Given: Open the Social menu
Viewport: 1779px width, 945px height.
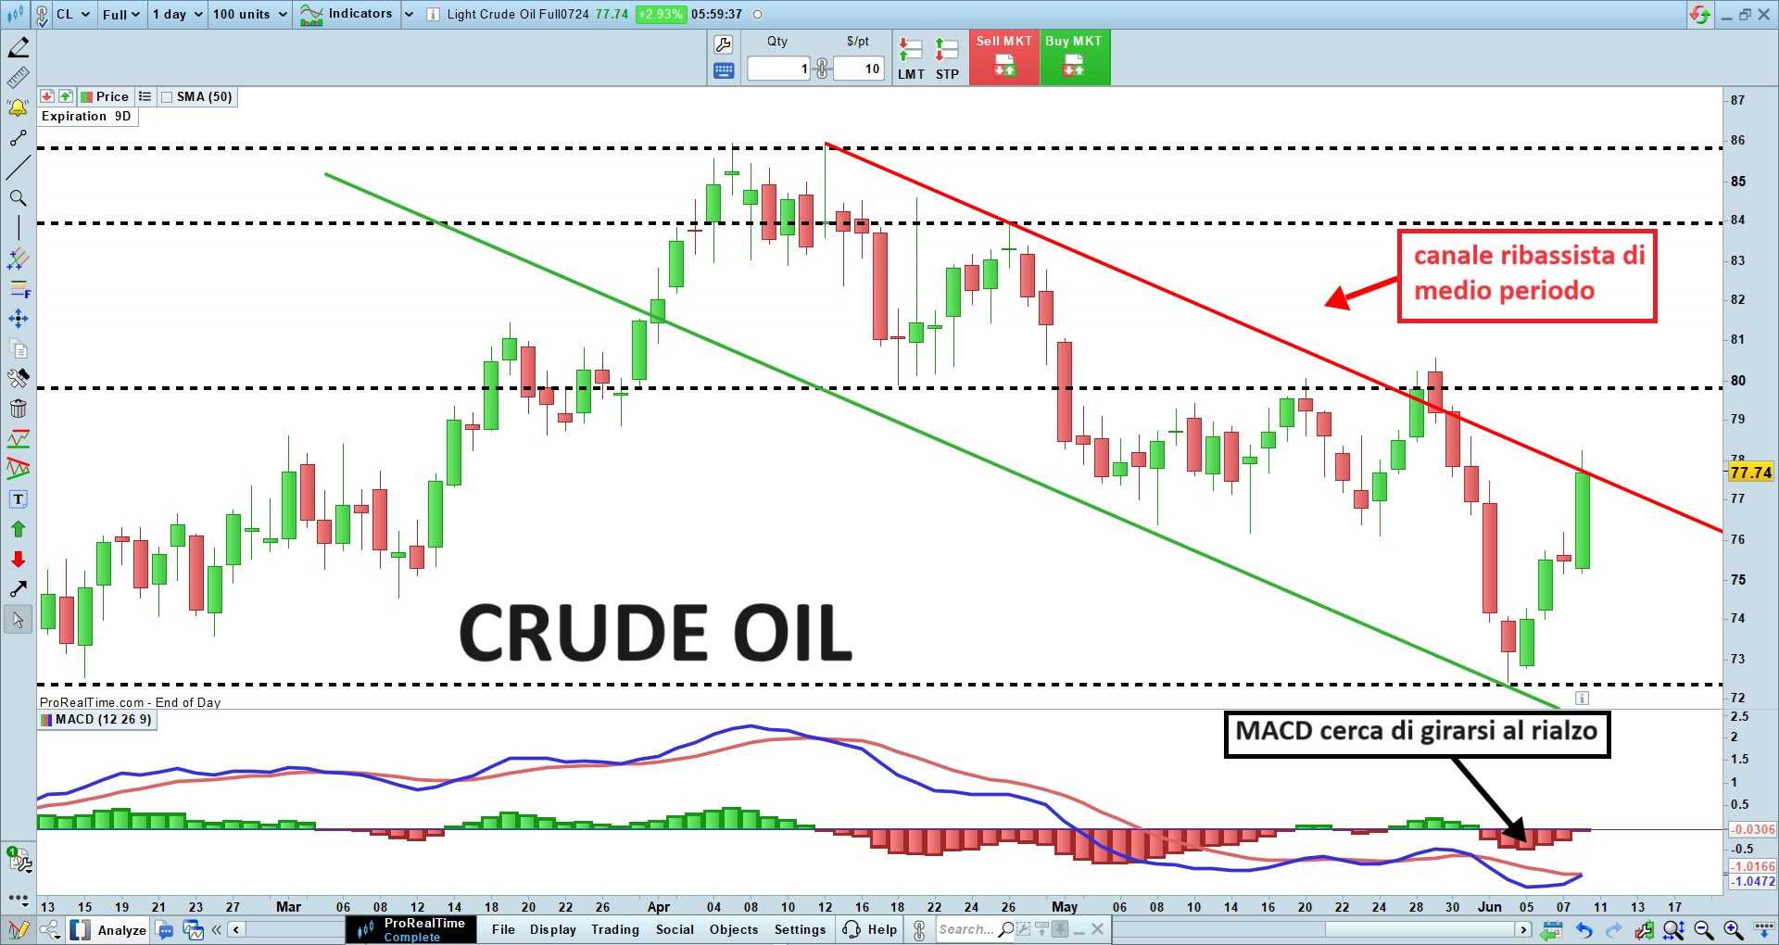Looking at the screenshot, I should [675, 929].
